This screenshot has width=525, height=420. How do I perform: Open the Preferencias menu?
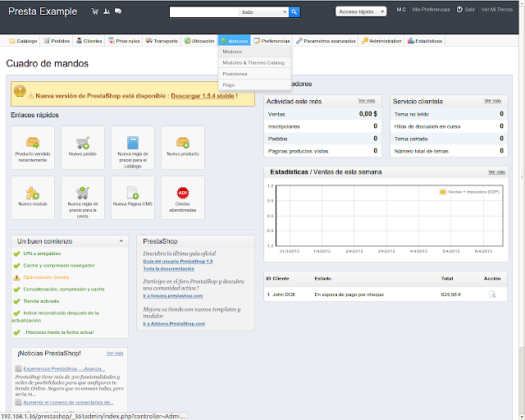(x=272, y=41)
